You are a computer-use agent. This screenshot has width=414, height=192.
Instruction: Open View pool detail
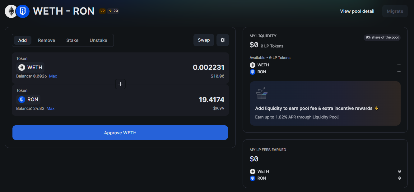pyautogui.click(x=357, y=11)
